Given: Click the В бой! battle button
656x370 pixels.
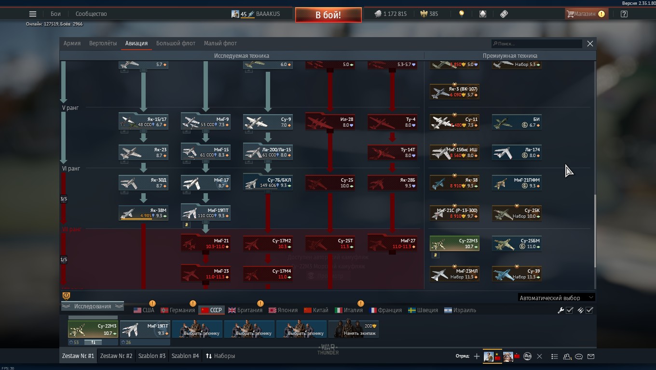Looking at the screenshot, I should [x=328, y=15].
